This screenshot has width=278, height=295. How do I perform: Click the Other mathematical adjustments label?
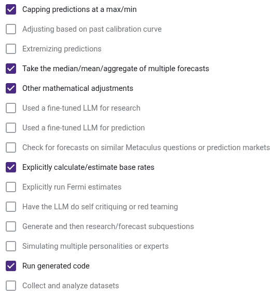coord(78,88)
